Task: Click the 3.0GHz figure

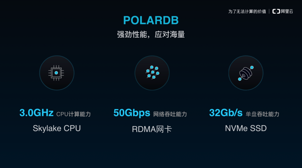Action: tap(37, 113)
